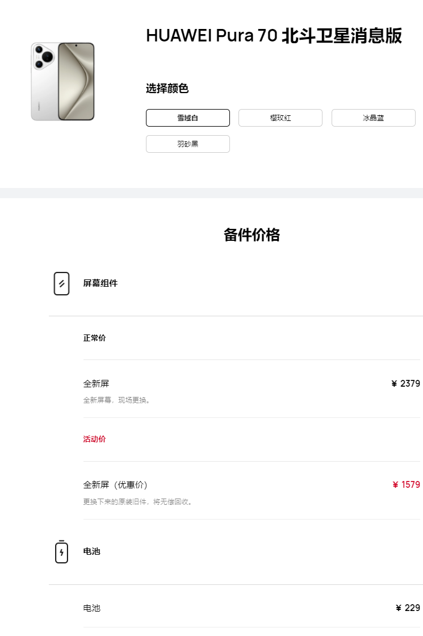Click the 选择颜色 label

click(x=167, y=88)
